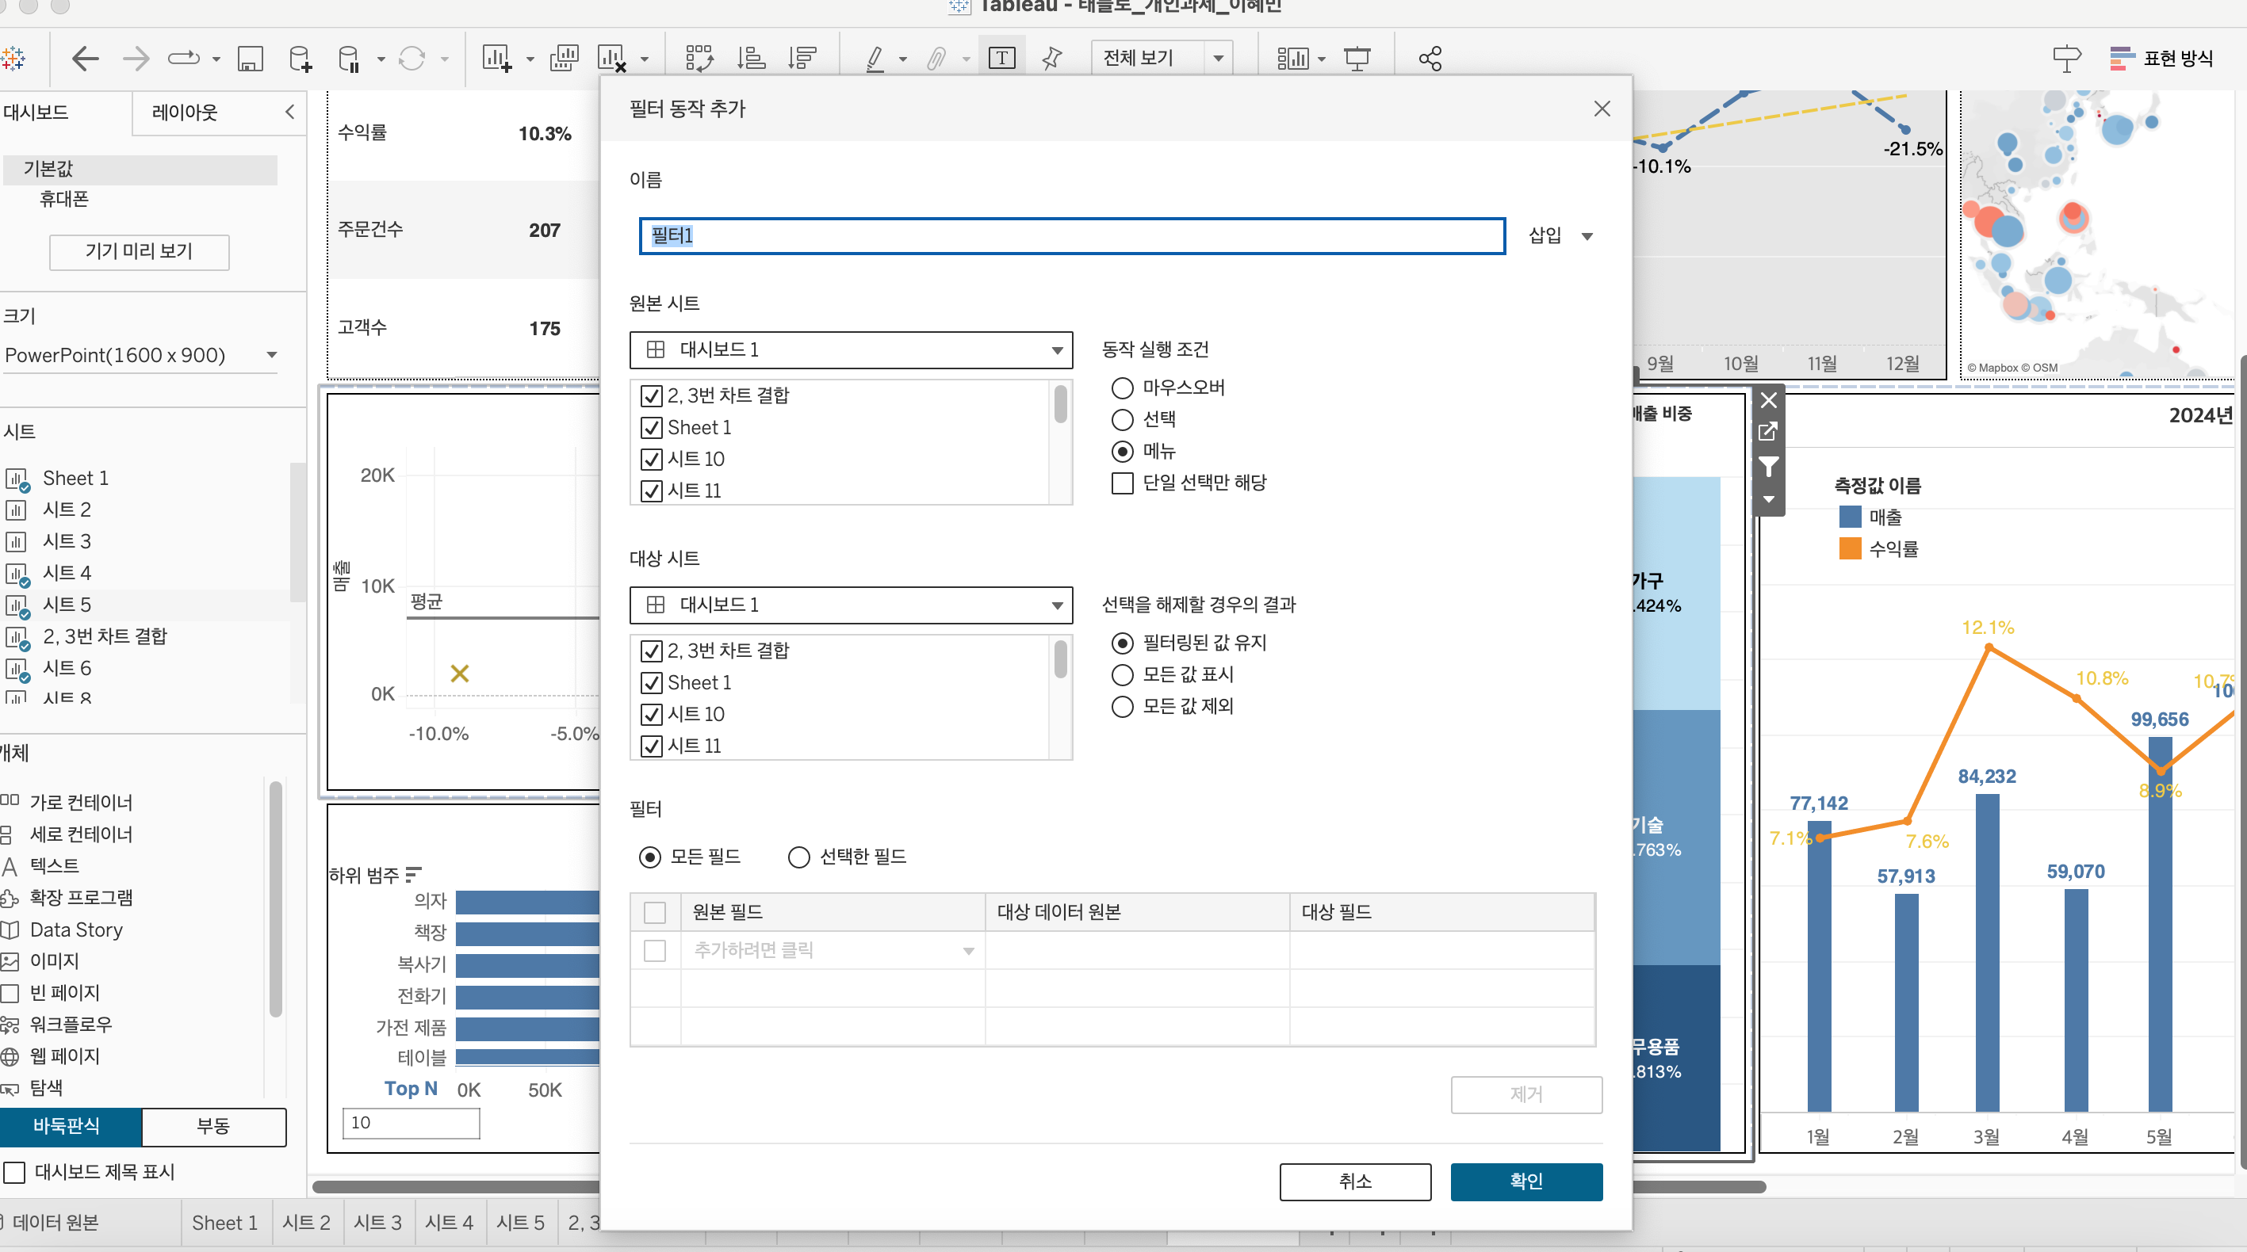Click the 기기 미리 보기 button

[x=140, y=251]
